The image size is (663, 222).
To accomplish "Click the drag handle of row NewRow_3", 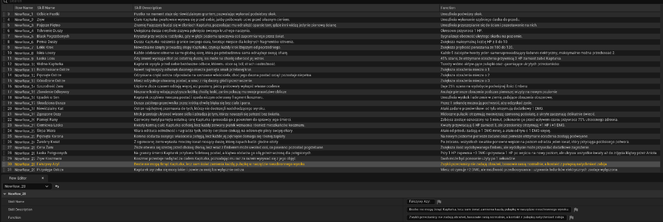I will [3, 25].
